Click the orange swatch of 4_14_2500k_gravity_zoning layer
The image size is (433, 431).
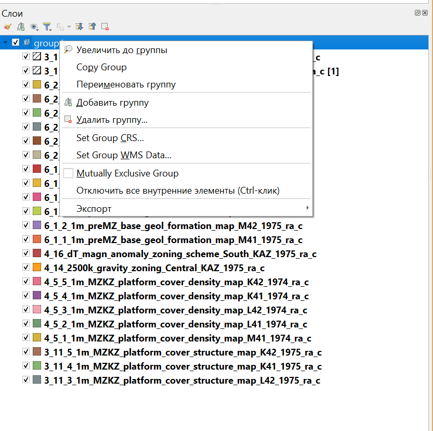[x=36, y=268]
